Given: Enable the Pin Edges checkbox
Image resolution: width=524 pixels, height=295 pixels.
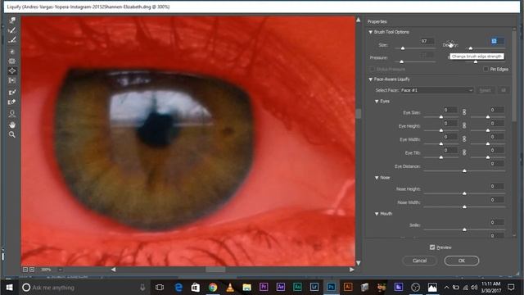Looking at the screenshot, I should coord(486,69).
